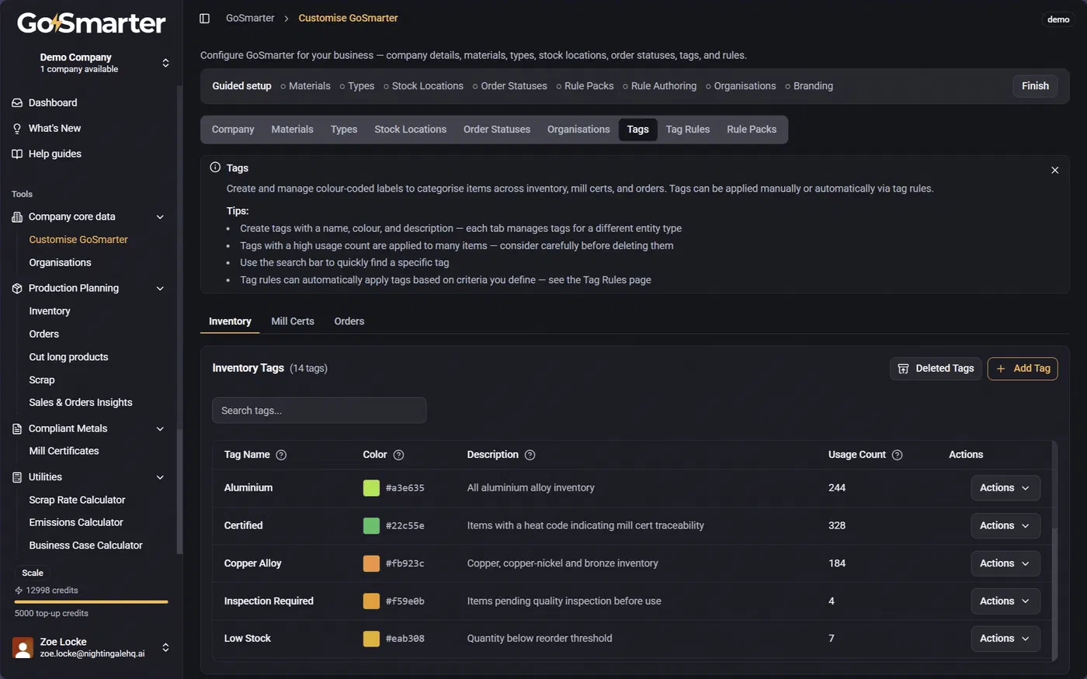Select the Tag Rules tab

click(x=687, y=130)
